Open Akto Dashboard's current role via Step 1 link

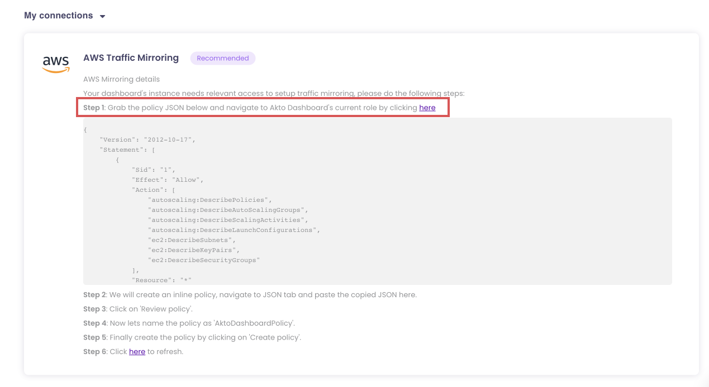[427, 107]
